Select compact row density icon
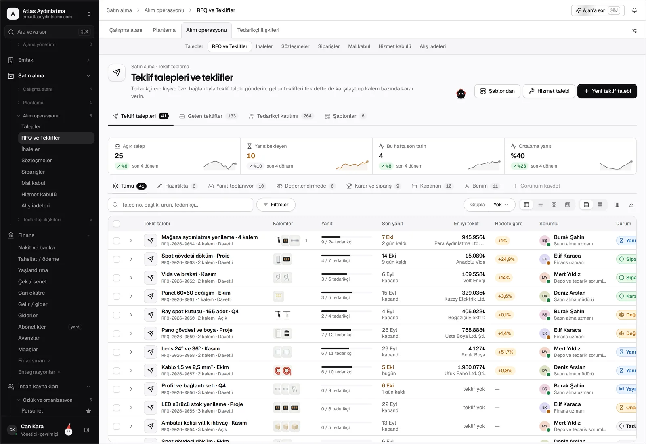Screen dimensions: 646x444 tap(600, 205)
